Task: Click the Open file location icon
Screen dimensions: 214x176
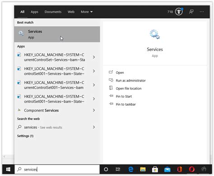Action: (x=111, y=88)
